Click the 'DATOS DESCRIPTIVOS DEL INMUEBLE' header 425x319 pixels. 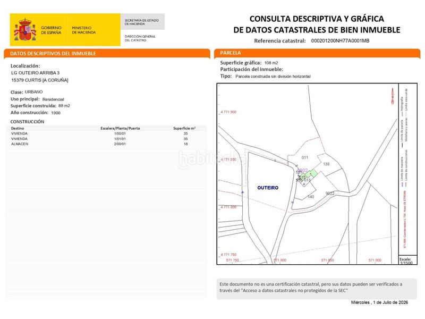53,54
